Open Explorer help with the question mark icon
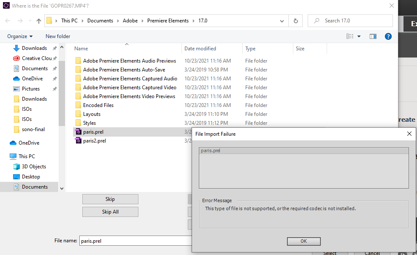Image resolution: width=417 pixels, height=255 pixels. [388, 36]
